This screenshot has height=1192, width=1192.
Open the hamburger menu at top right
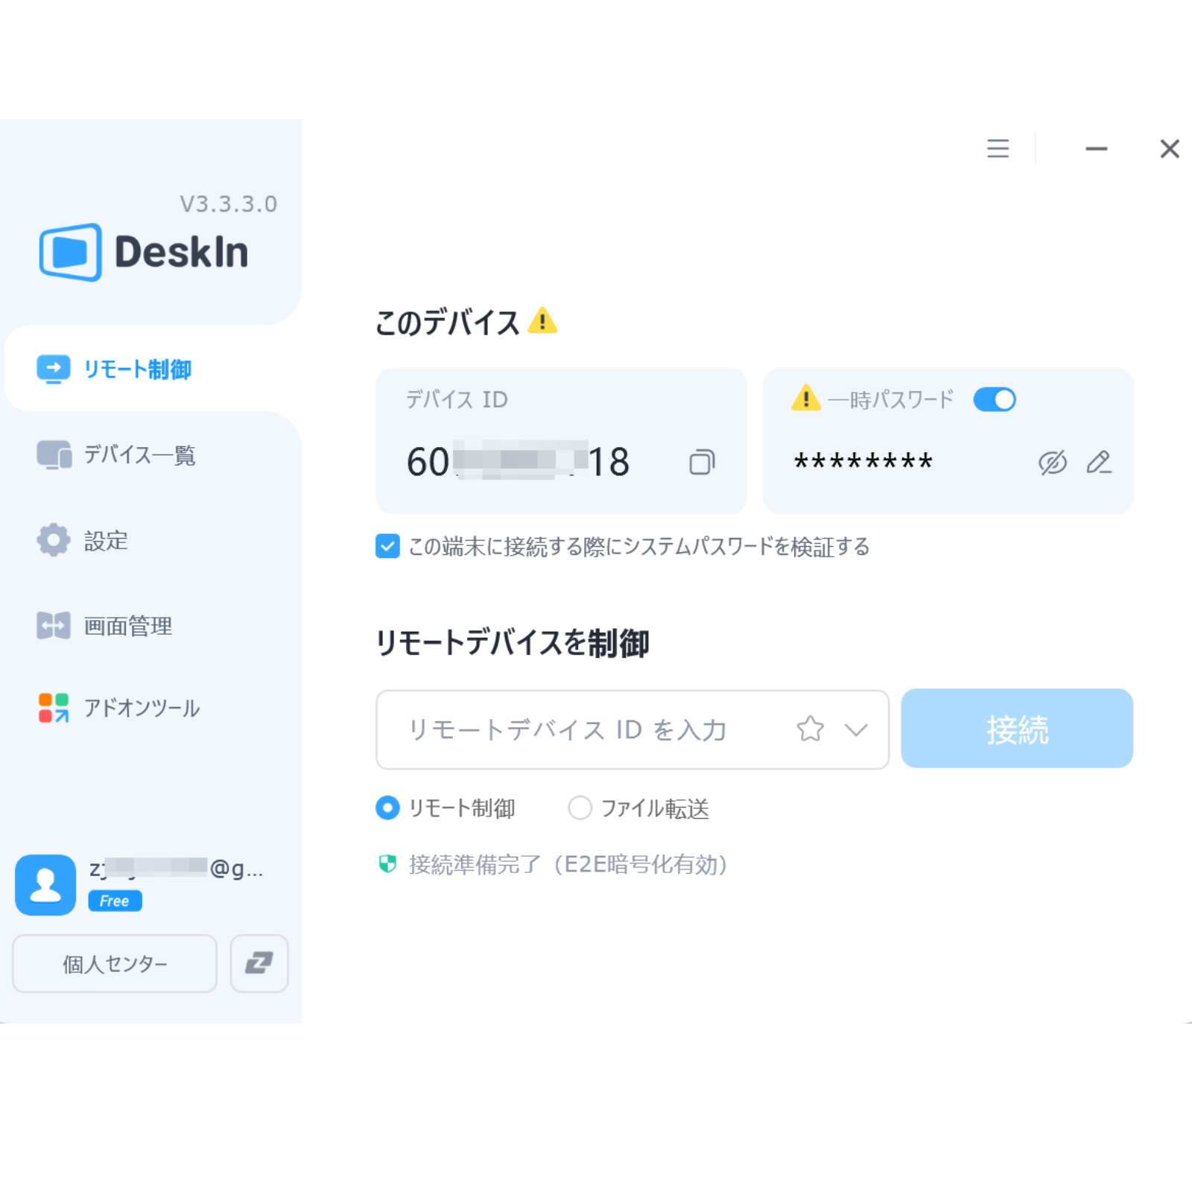click(x=998, y=148)
